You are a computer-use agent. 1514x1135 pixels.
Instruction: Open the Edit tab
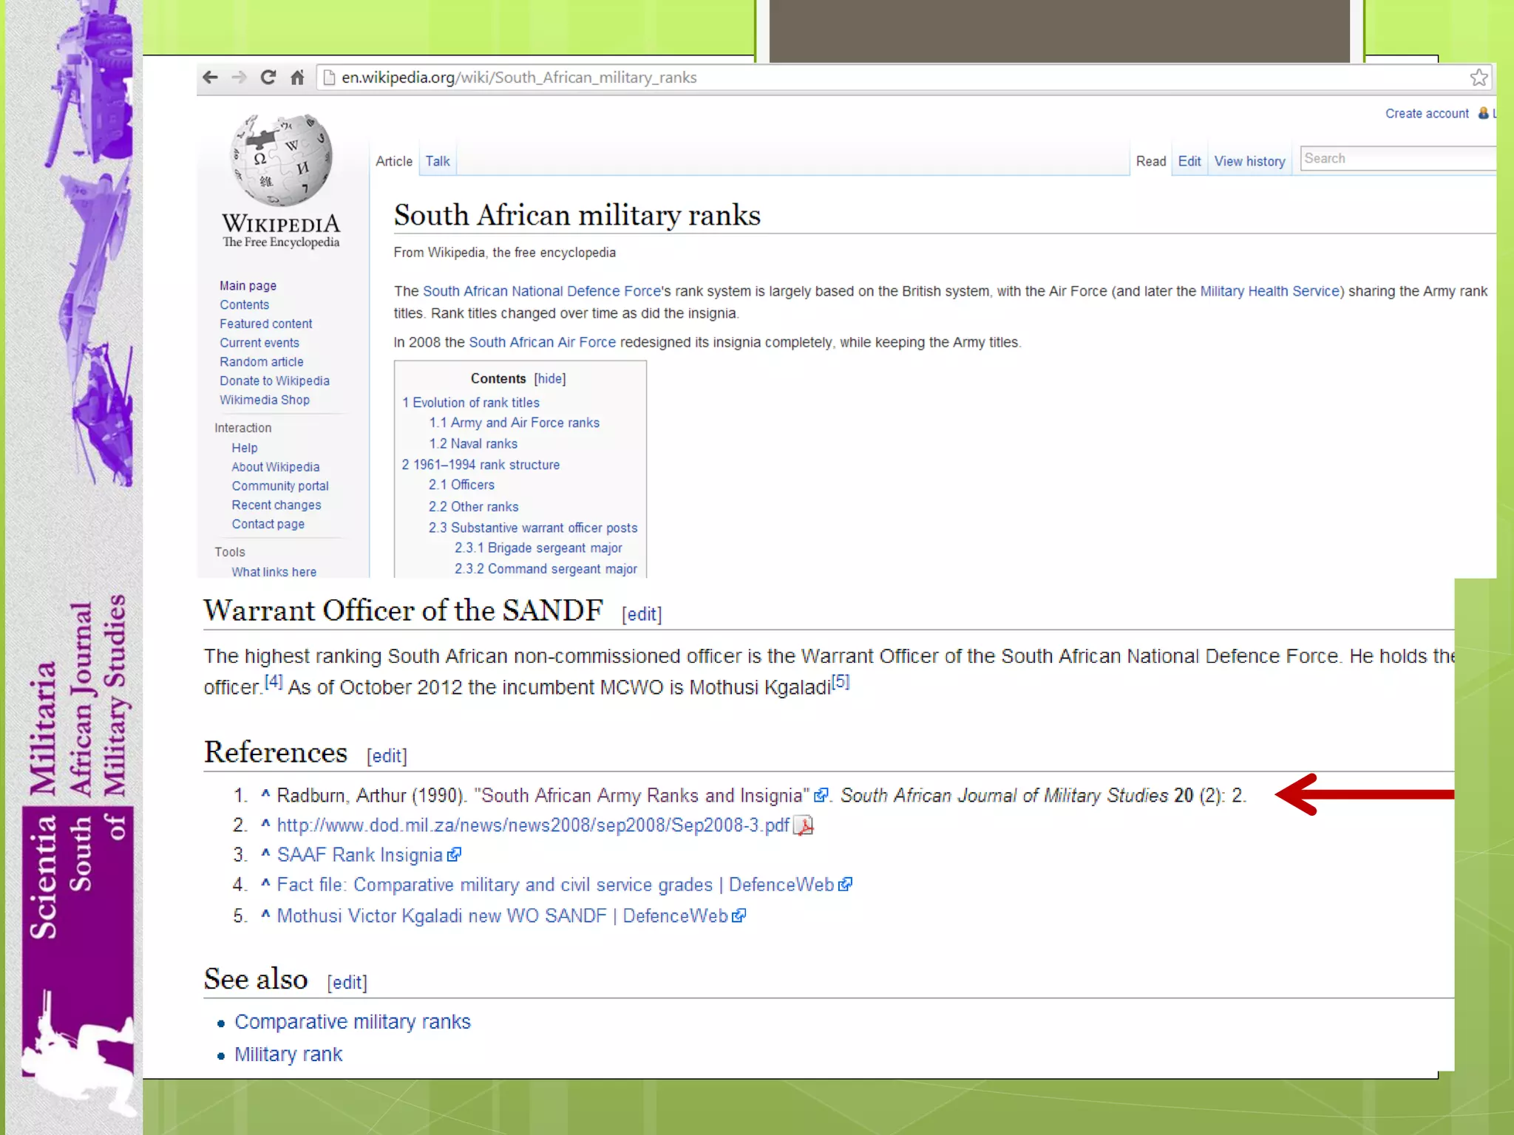pyautogui.click(x=1189, y=161)
